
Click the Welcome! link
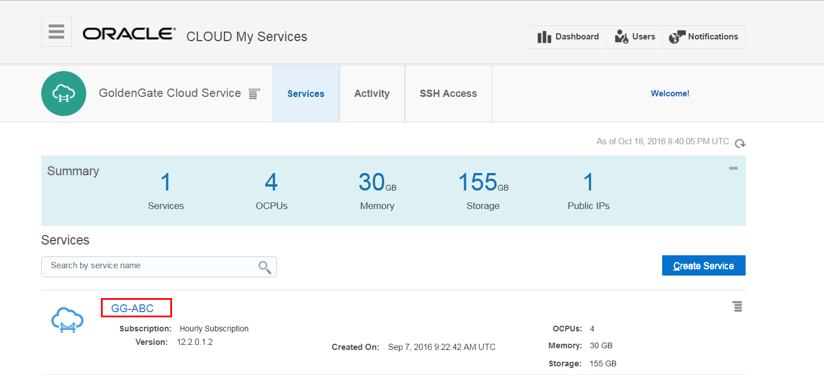tap(670, 94)
